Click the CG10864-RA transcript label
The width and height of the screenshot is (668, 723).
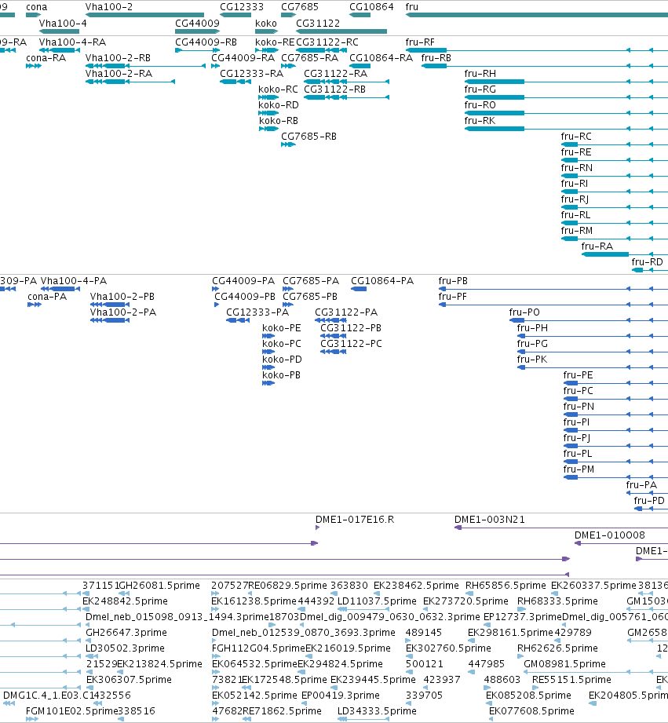pyautogui.click(x=381, y=57)
